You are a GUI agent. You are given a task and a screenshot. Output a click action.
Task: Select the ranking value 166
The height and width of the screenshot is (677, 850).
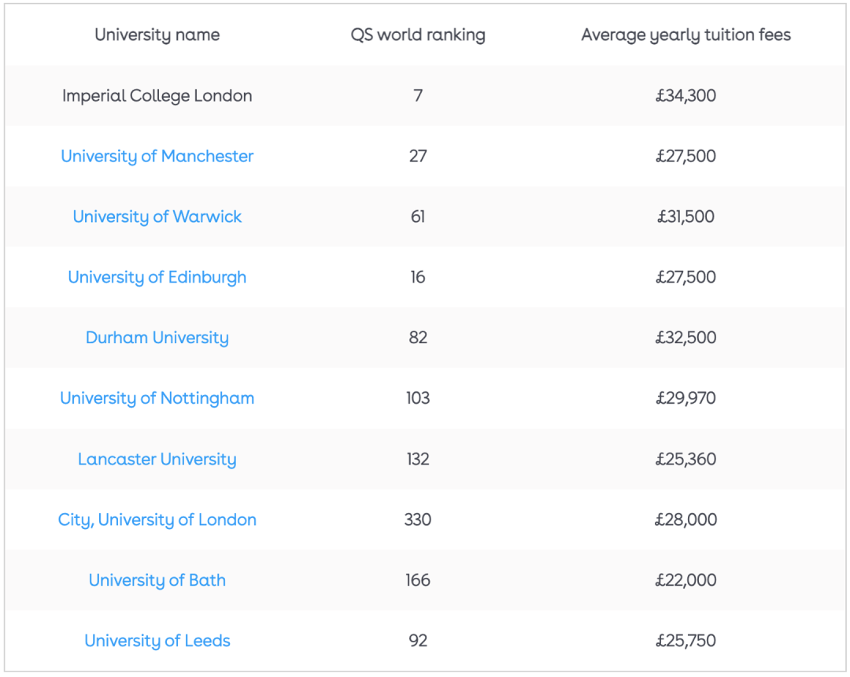coord(417,580)
